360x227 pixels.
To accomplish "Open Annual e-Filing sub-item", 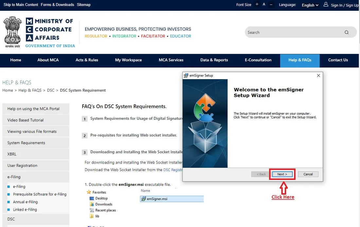I will (x=25, y=202).
